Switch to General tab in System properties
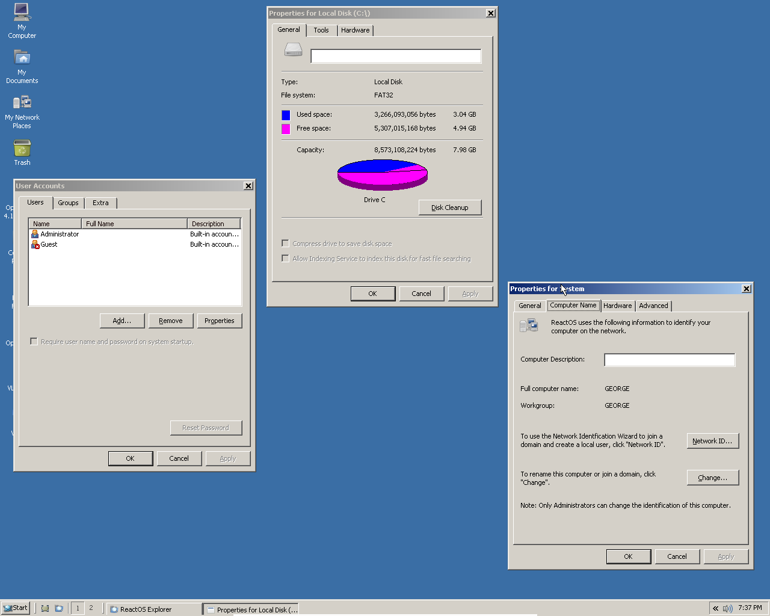This screenshot has height=616, width=770. pos(530,306)
